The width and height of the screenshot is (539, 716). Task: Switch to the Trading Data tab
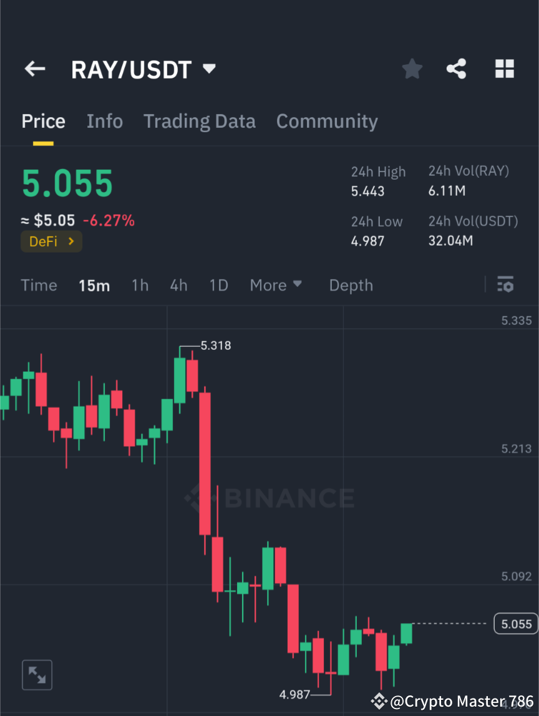point(199,121)
